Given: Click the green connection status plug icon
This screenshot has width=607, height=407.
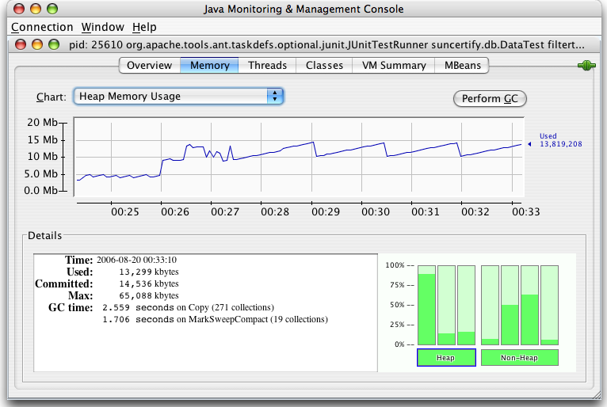Looking at the screenshot, I should coord(586,66).
